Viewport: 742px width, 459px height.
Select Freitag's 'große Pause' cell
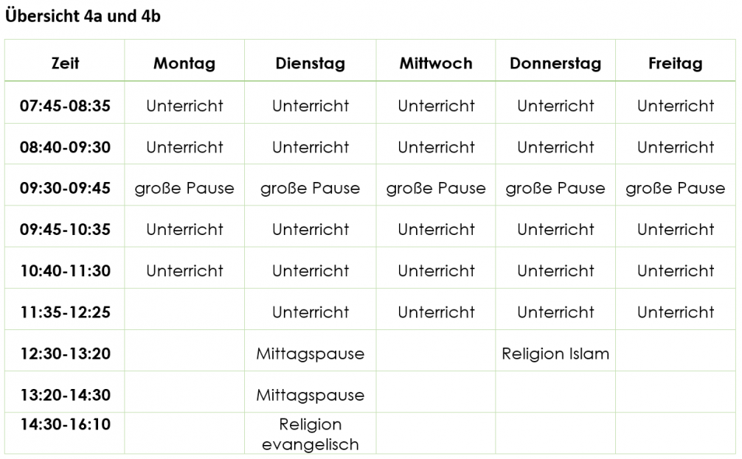tap(675, 189)
